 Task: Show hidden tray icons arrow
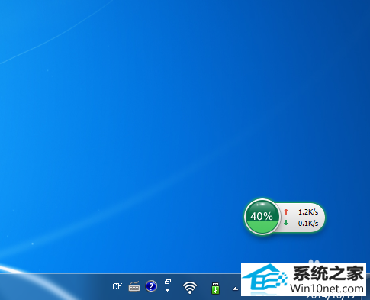[x=235, y=289]
